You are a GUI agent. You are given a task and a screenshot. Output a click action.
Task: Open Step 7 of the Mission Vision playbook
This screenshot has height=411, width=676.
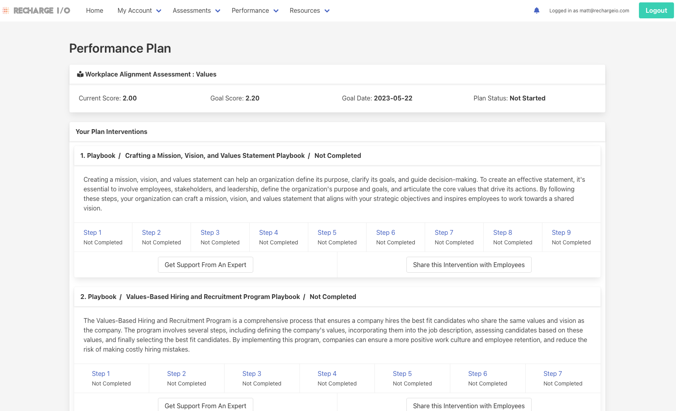(444, 232)
